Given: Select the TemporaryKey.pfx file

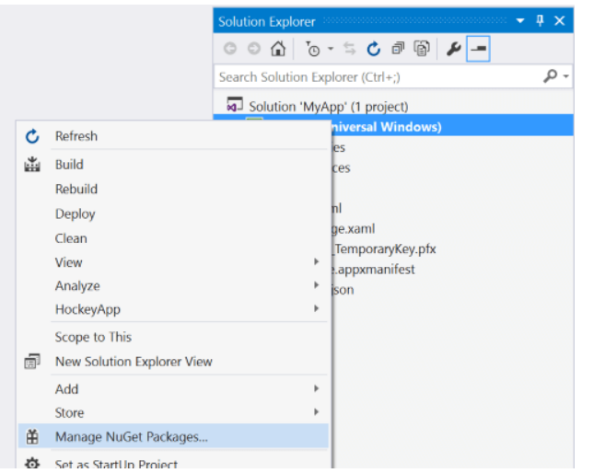Looking at the screenshot, I should (x=384, y=249).
